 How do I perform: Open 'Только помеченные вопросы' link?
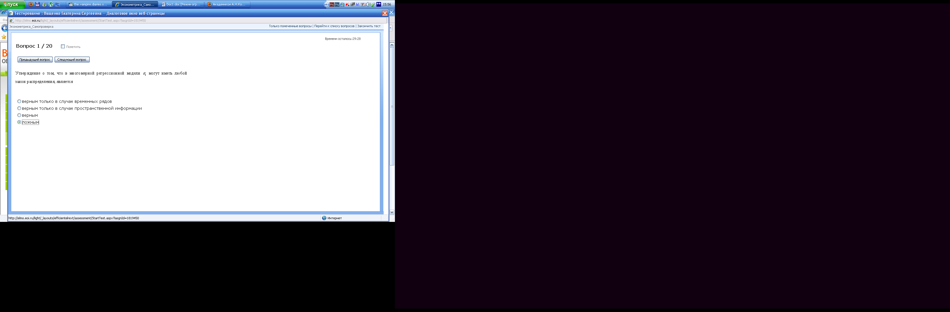click(290, 26)
